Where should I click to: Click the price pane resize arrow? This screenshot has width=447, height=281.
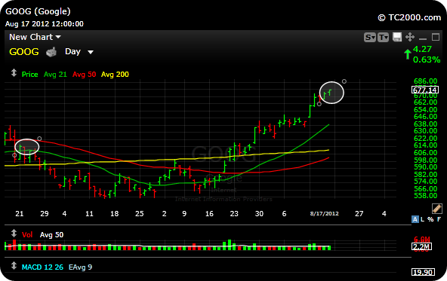point(14,73)
